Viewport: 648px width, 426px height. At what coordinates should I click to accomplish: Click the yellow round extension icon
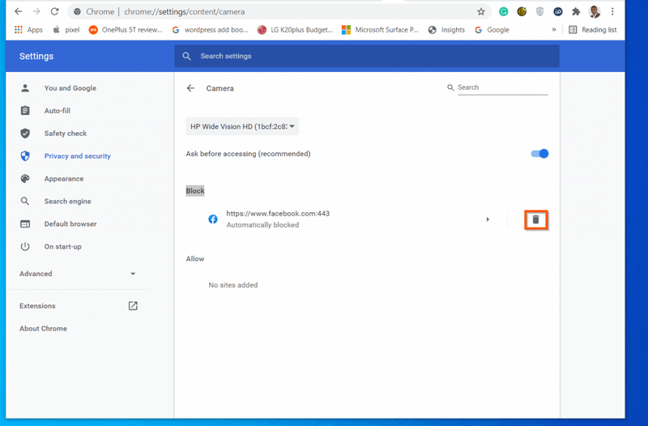522,11
